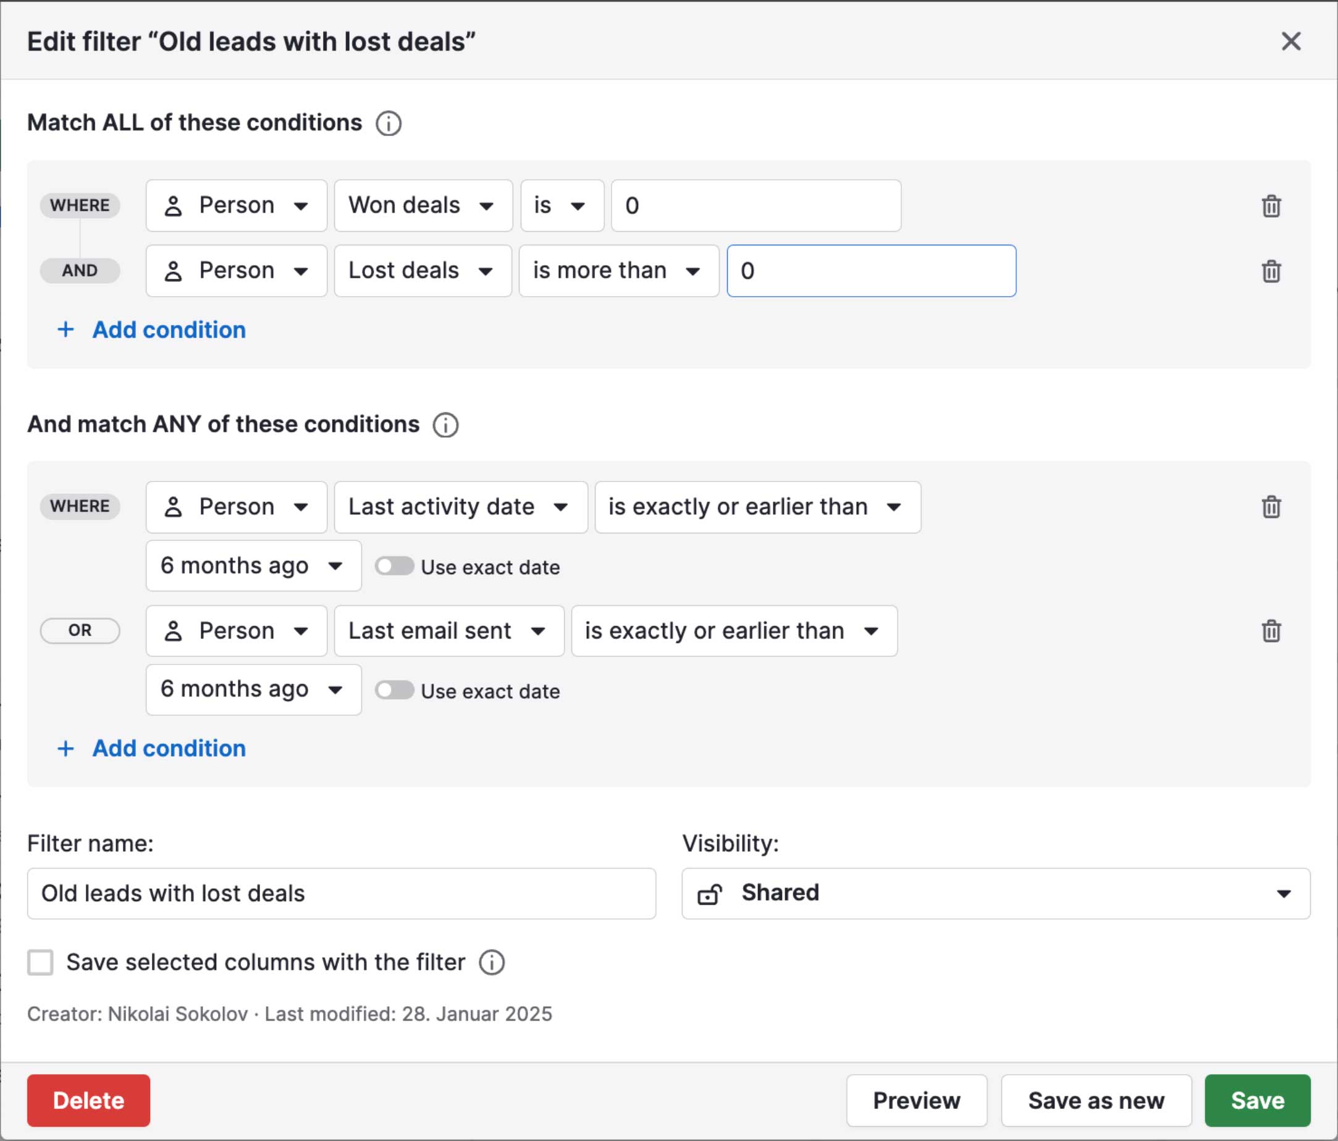Open the 'is more than' operator dropdown
The image size is (1338, 1141).
pyautogui.click(x=618, y=271)
